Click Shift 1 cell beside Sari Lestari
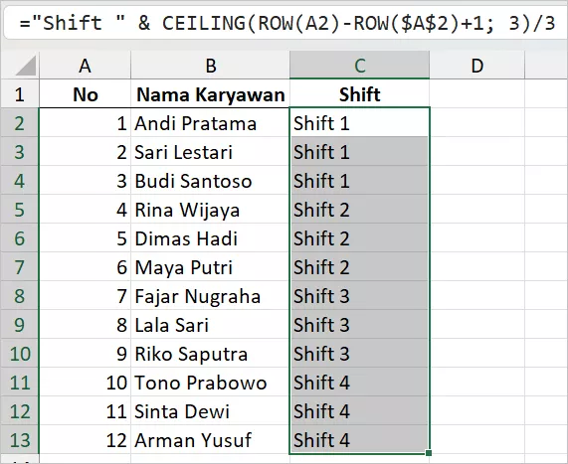This screenshot has width=568, height=464. [359, 152]
